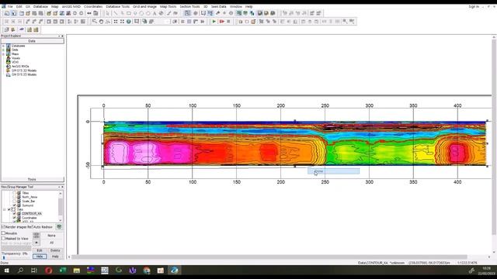Collapse the Data view node
The width and height of the screenshot is (497, 279).
(x=5, y=209)
